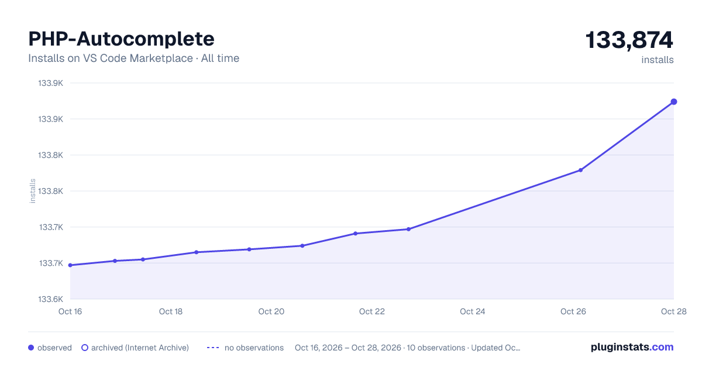Click the Oct 24 x-axis label
Viewport: 702px width, 368px height.
473,311
